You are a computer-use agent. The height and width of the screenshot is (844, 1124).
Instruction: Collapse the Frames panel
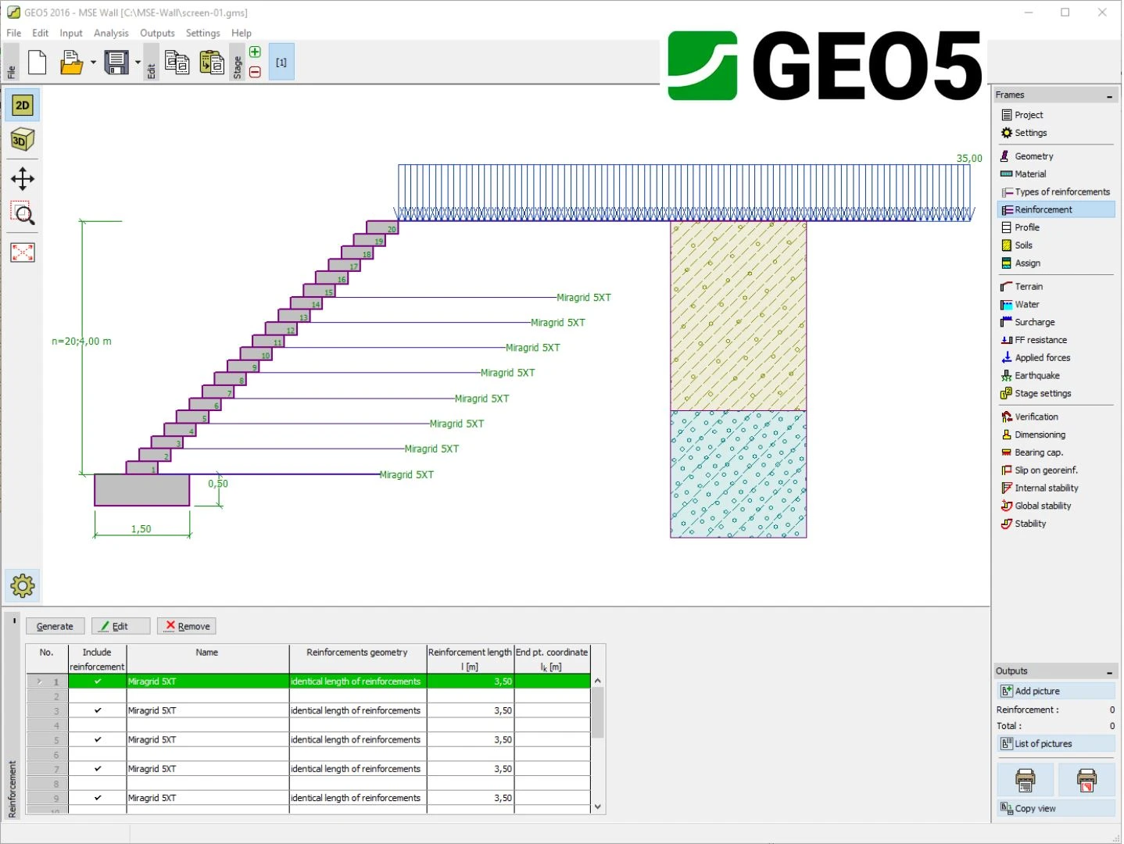[x=1109, y=94]
